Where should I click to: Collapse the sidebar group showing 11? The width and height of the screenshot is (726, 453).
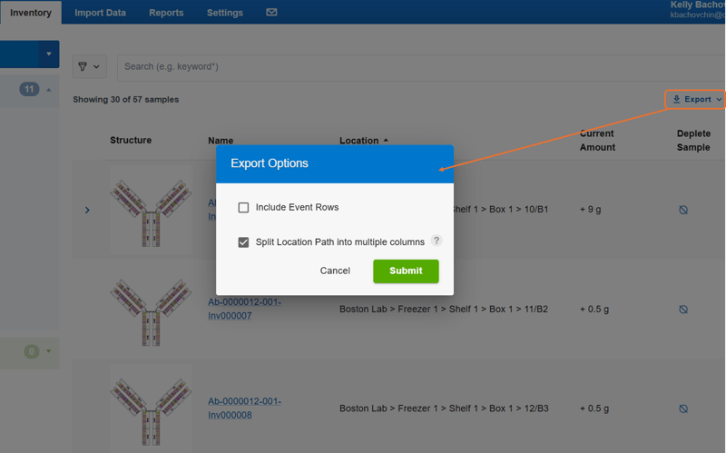pyautogui.click(x=49, y=89)
